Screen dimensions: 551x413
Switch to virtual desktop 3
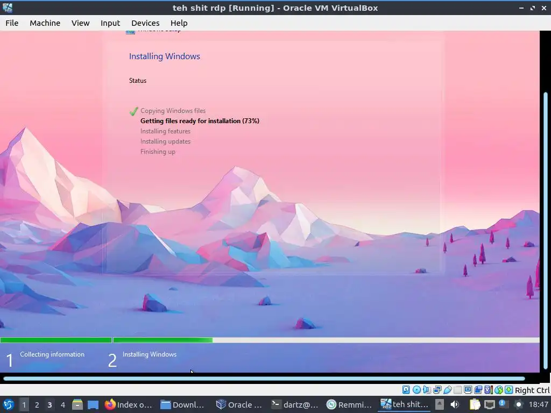pos(50,404)
